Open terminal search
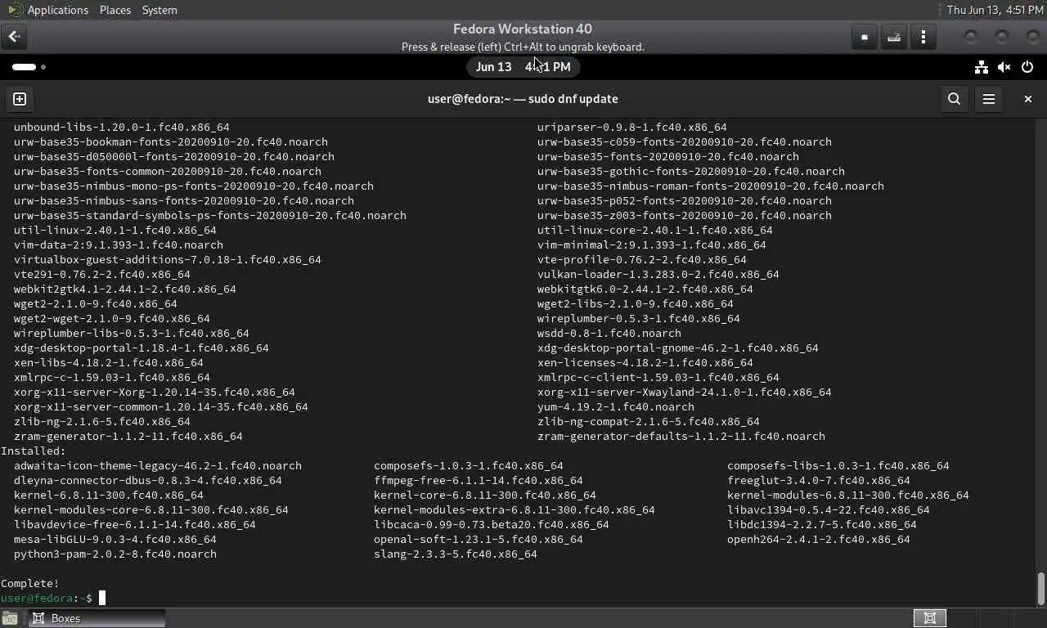The image size is (1047, 628). (x=954, y=99)
